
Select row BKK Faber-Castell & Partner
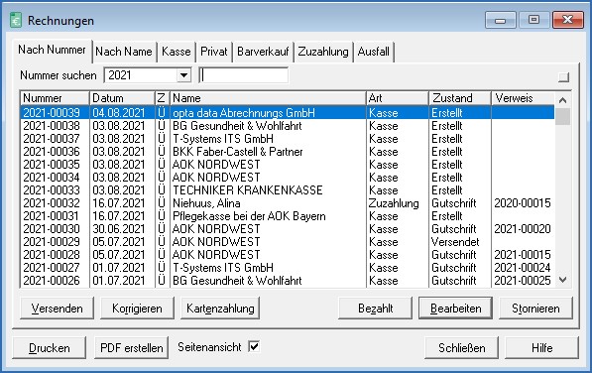point(288,152)
